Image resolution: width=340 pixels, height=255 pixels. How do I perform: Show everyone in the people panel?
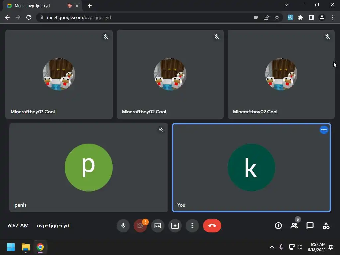pyautogui.click(x=294, y=226)
